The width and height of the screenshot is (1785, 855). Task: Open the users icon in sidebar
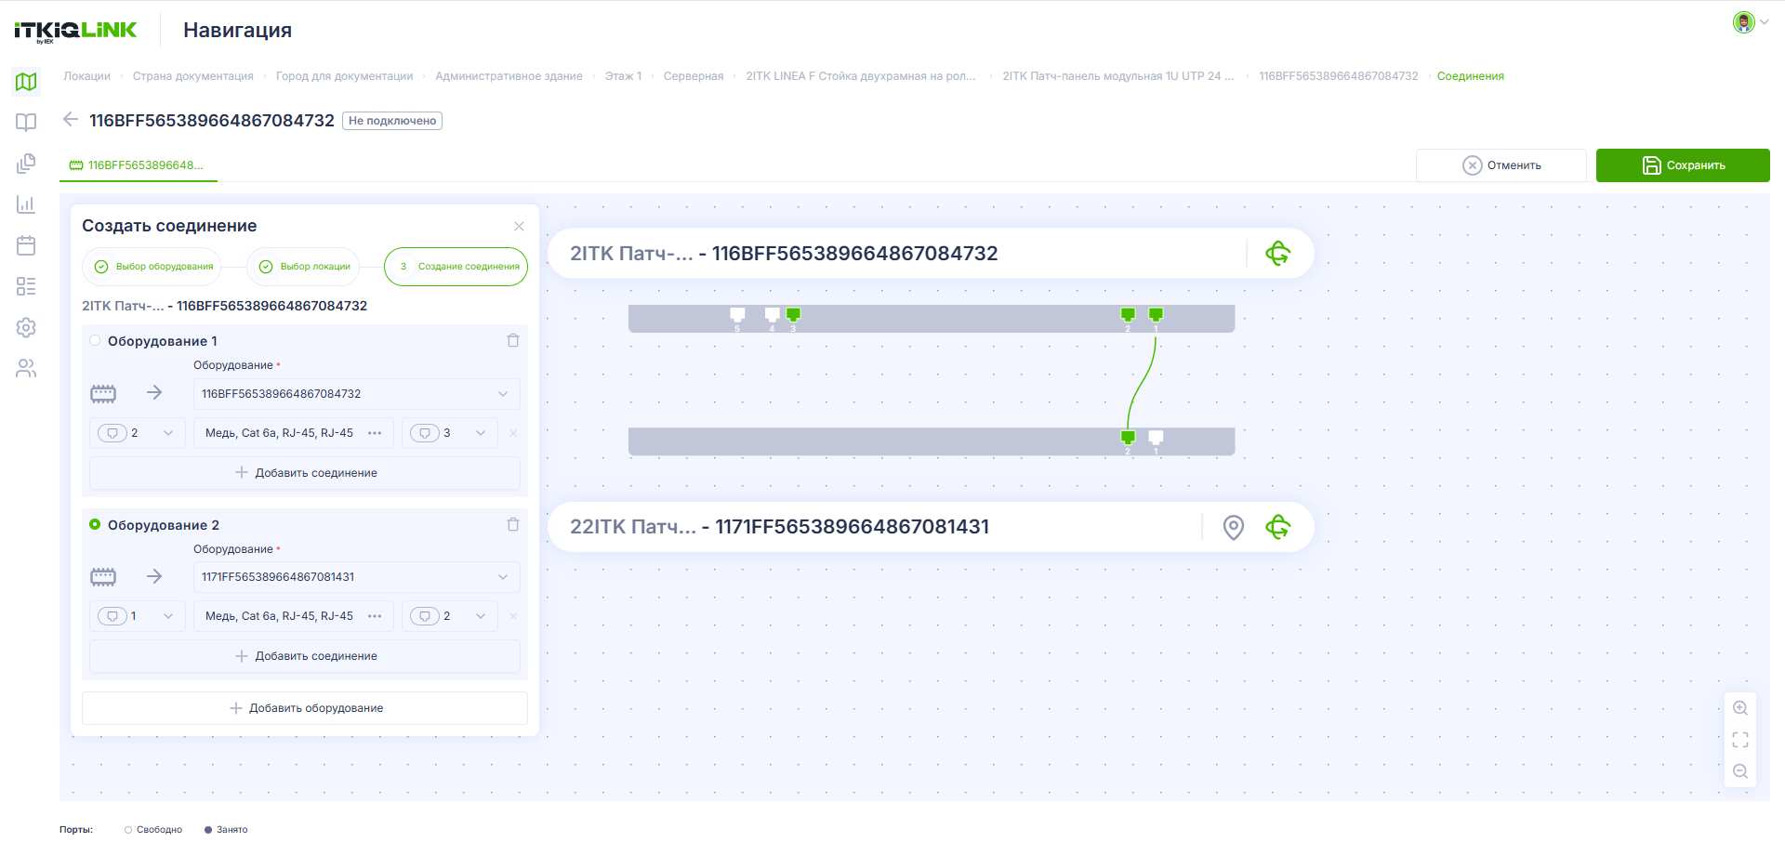tap(26, 369)
